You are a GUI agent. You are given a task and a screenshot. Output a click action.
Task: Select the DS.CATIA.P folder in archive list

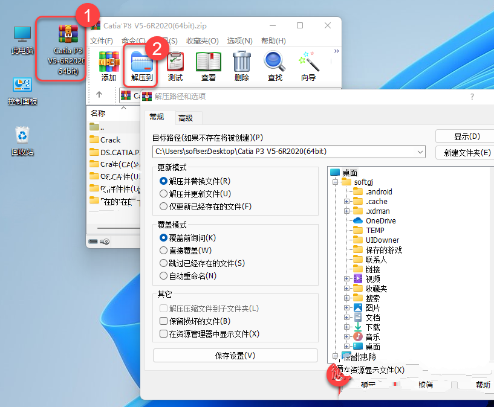pyautogui.click(x=115, y=152)
